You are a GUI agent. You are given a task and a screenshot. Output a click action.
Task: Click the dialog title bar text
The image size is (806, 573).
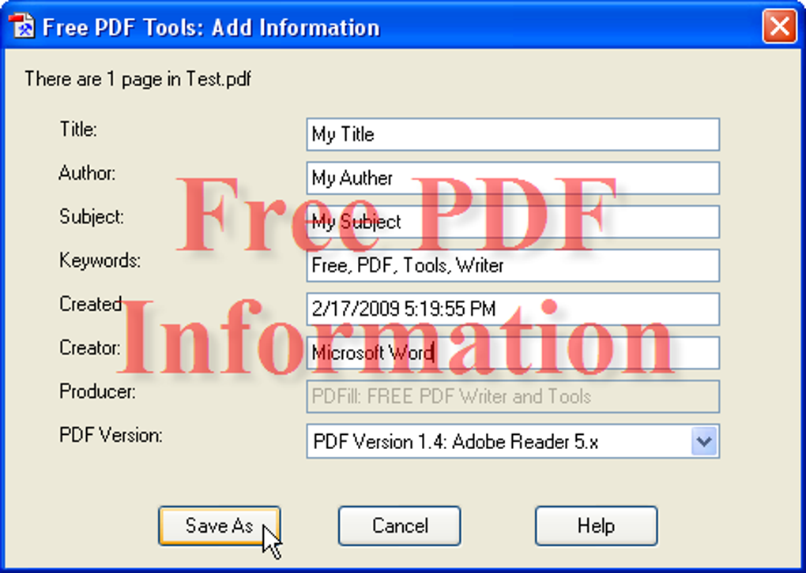tap(211, 28)
